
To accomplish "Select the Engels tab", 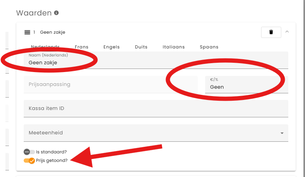I will (x=112, y=47).
